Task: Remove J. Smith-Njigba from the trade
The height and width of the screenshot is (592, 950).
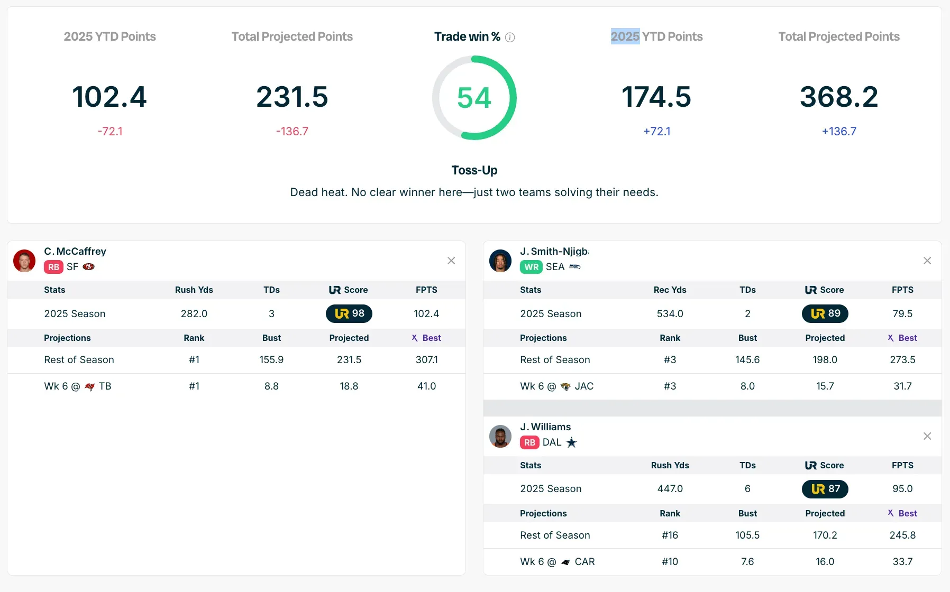Action: click(x=927, y=261)
